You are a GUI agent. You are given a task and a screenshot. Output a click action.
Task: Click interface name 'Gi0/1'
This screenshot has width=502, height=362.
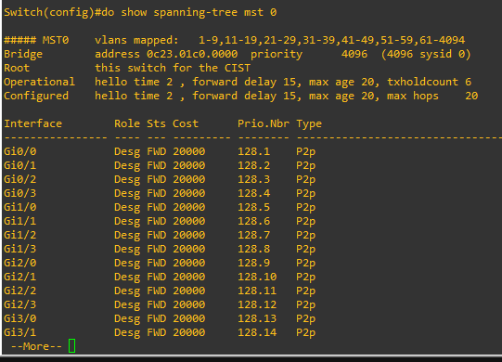pos(20,165)
